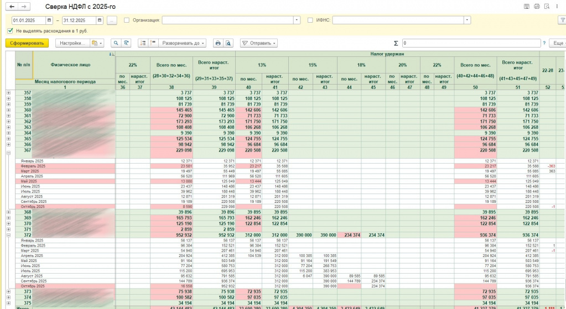Open the Организация dropdown list

pyautogui.click(x=297, y=20)
